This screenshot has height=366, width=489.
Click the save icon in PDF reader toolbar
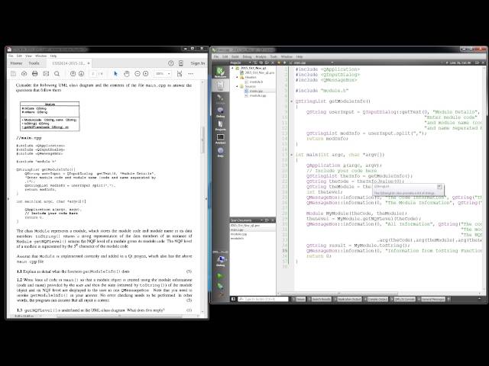[x=14, y=74]
